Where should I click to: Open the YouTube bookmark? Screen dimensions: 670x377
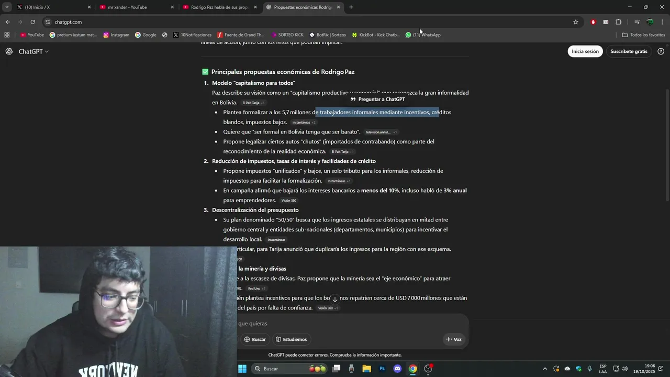pyautogui.click(x=32, y=35)
